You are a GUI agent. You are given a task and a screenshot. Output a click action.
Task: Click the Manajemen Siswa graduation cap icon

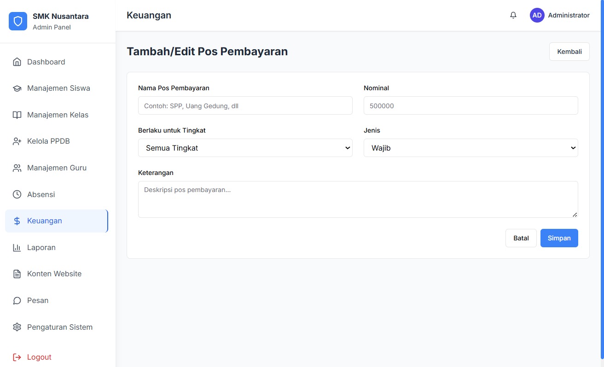(x=17, y=88)
